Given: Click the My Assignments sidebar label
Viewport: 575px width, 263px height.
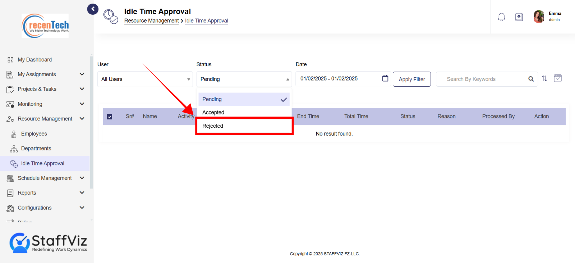Looking at the screenshot, I should (x=37, y=74).
